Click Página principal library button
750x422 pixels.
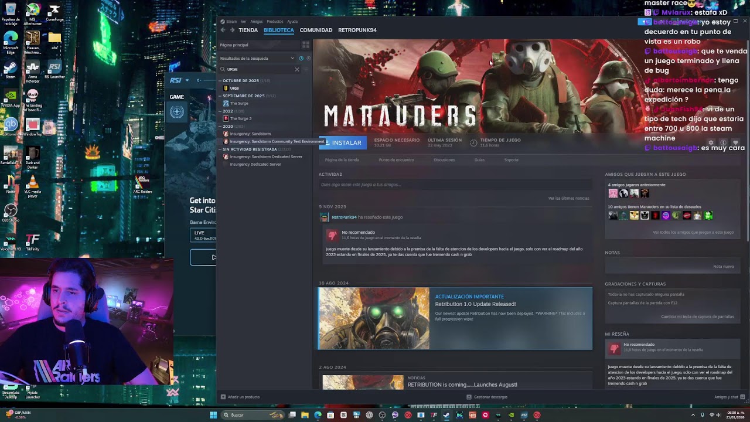tap(259, 45)
